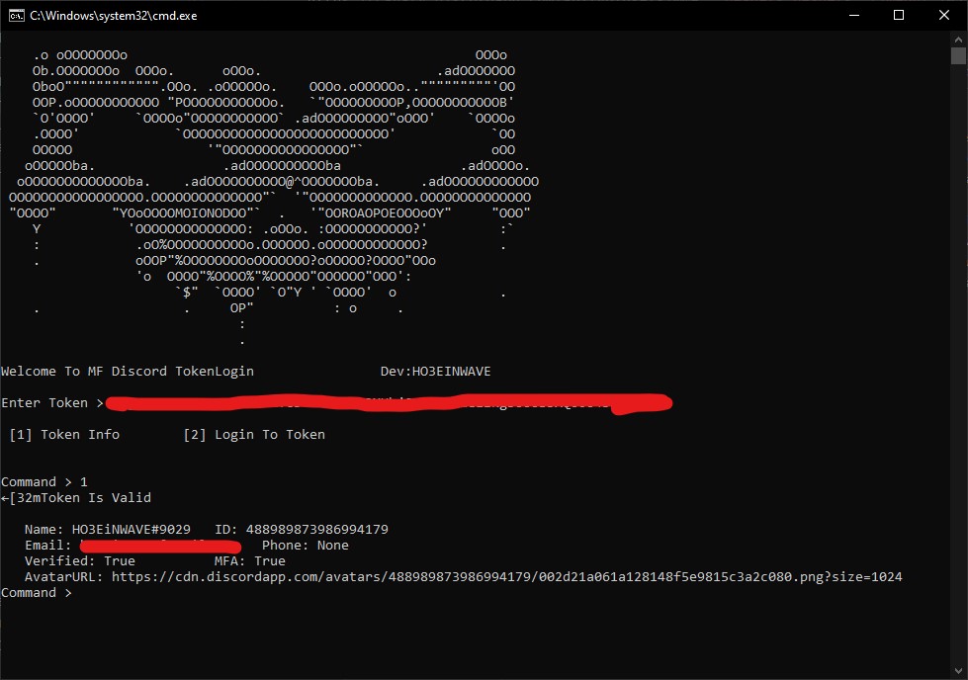The width and height of the screenshot is (968, 680).
Task: Click the 'MFA: True' text
Action: click(249, 561)
